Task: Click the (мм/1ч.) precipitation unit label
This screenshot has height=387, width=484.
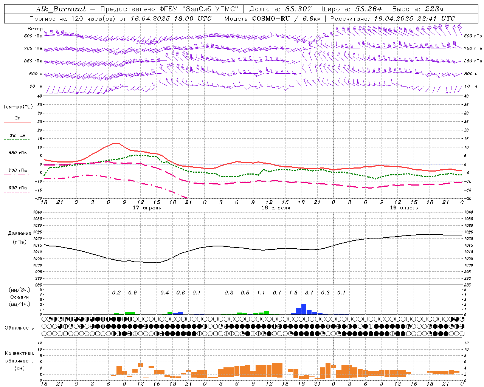Action: (19, 304)
